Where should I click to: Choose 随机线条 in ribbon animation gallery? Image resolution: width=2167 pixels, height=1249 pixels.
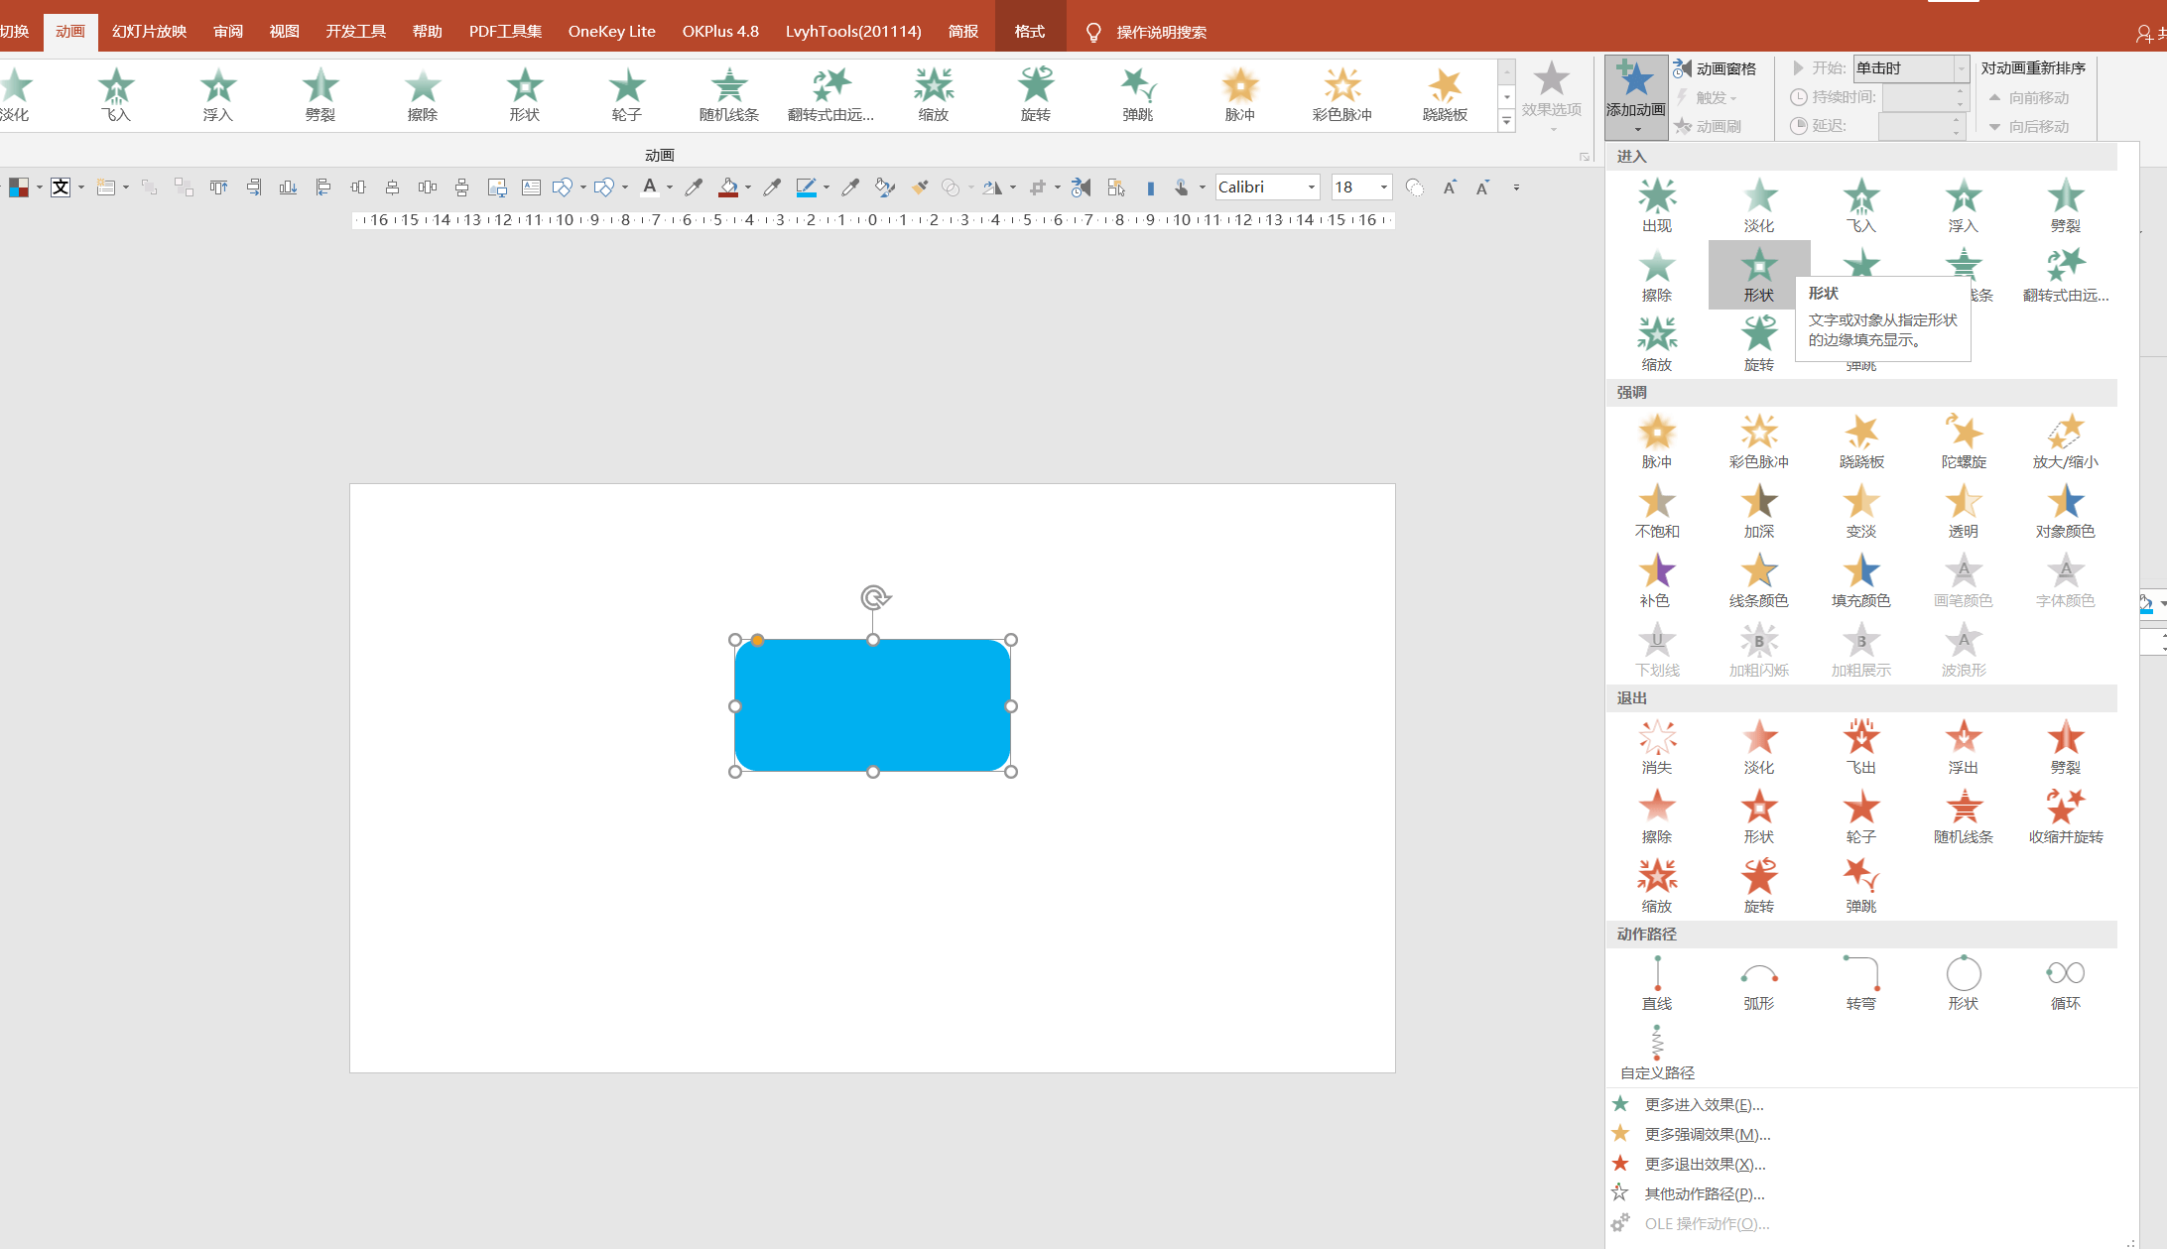[x=729, y=94]
